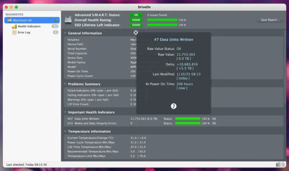Image resolution: width=289 pixels, height=171 pixels.
Task: Click the Health Indicators bar chart icon
Action: [x=14, y=26]
